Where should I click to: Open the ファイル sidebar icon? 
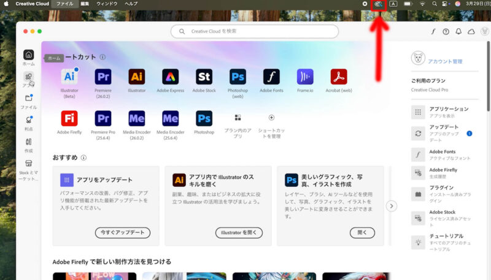tap(28, 98)
